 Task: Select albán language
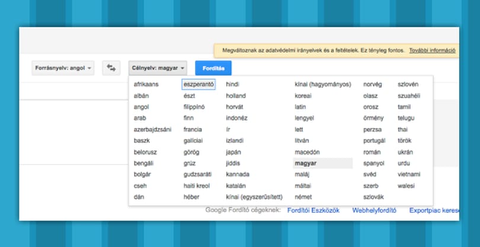(141, 96)
